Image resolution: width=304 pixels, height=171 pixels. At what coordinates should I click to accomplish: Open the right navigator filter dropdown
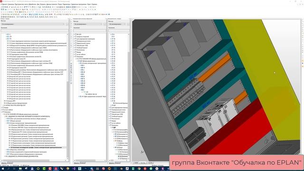click(117, 24)
